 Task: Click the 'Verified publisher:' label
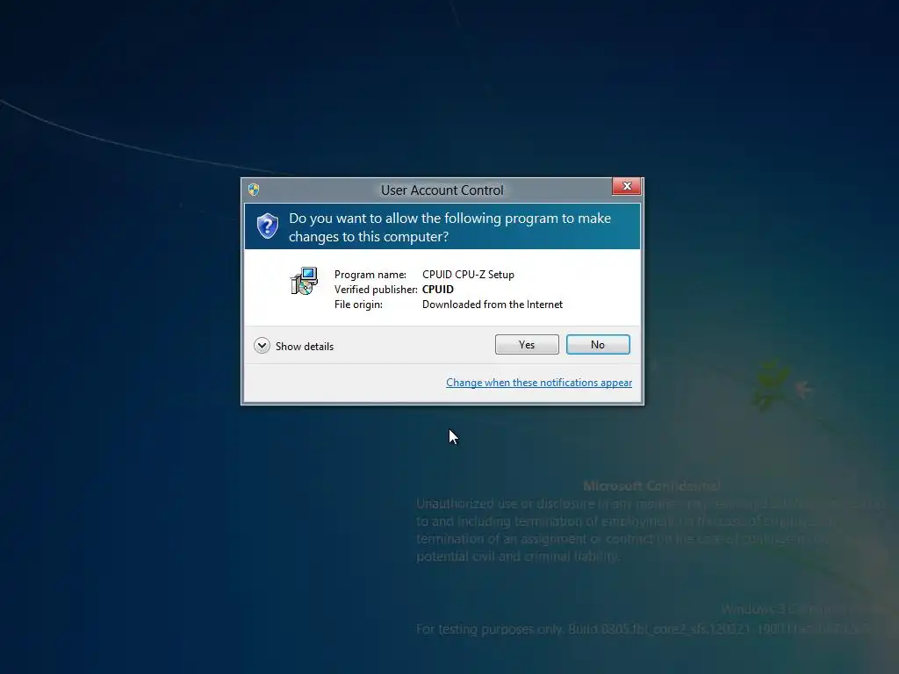coord(376,290)
